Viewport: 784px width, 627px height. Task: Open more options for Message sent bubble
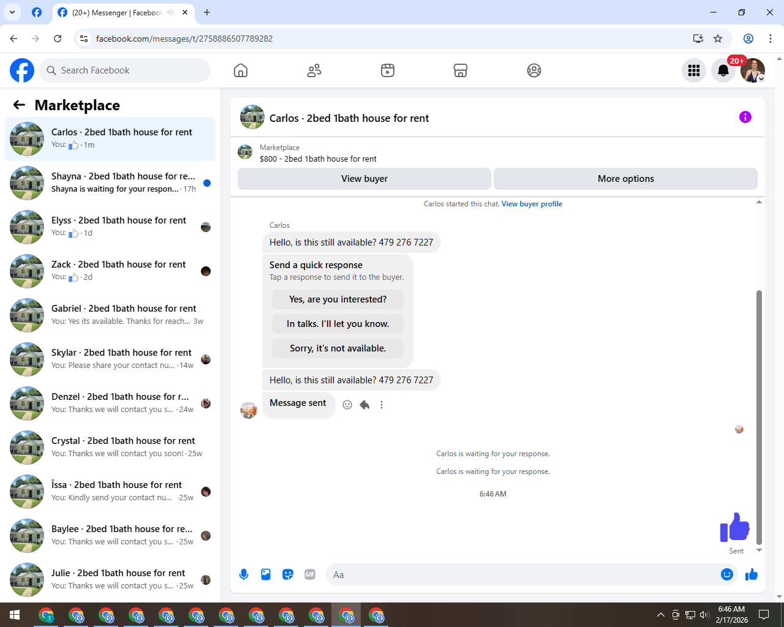coord(382,405)
